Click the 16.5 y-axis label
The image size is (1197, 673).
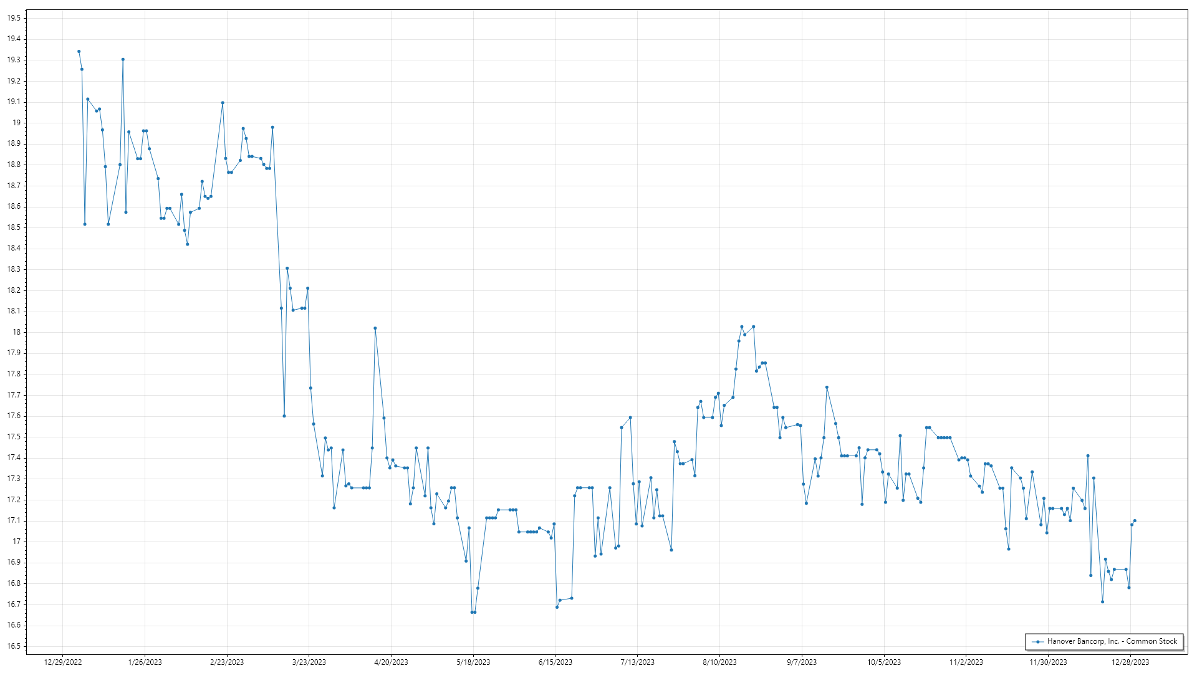[14, 646]
